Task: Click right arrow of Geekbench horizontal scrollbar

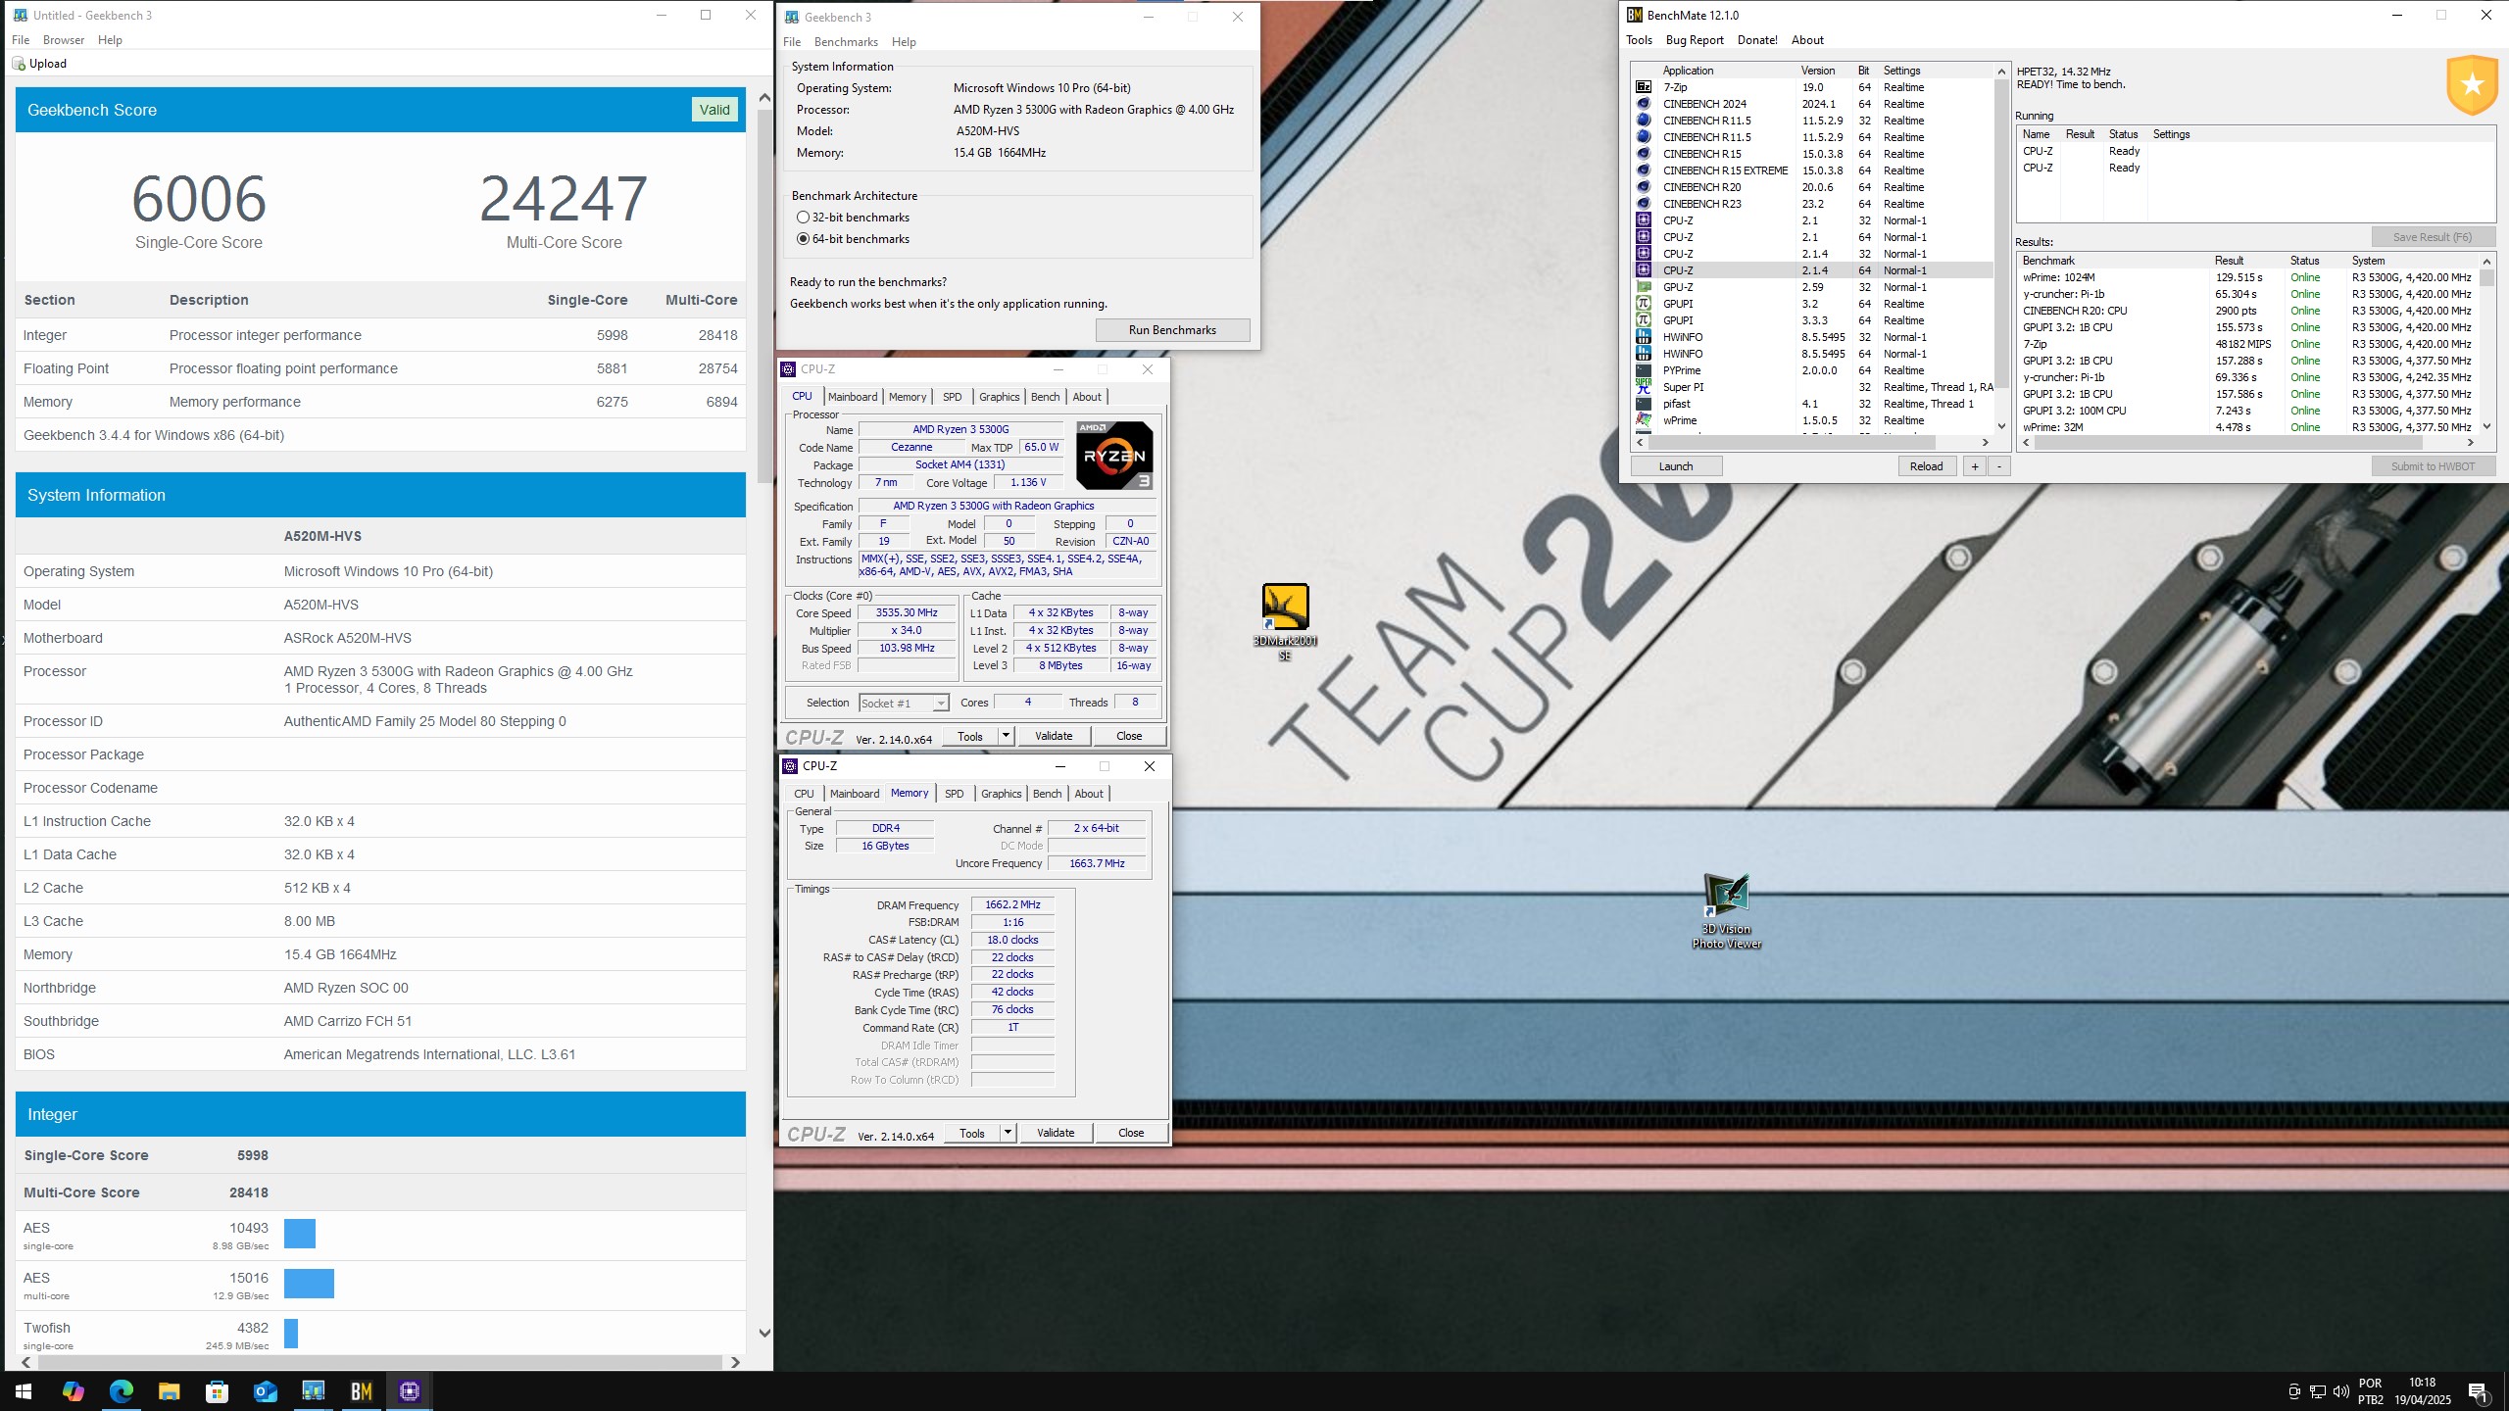Action: tap(735, 1362)
